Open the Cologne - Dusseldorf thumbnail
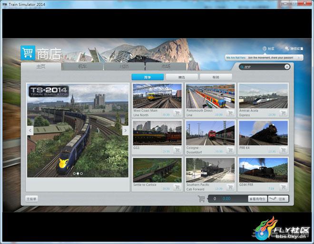The height and width of the screenshot is (244, 314). coord(210,133)
